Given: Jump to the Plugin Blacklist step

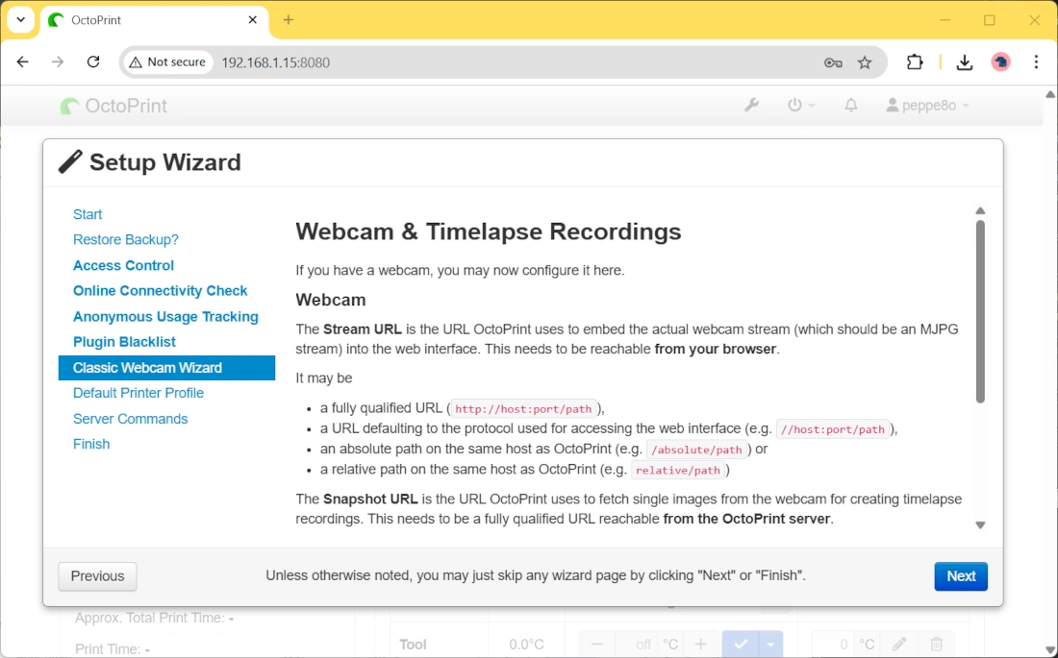Looking at the screenshot, I should [124, 342].
